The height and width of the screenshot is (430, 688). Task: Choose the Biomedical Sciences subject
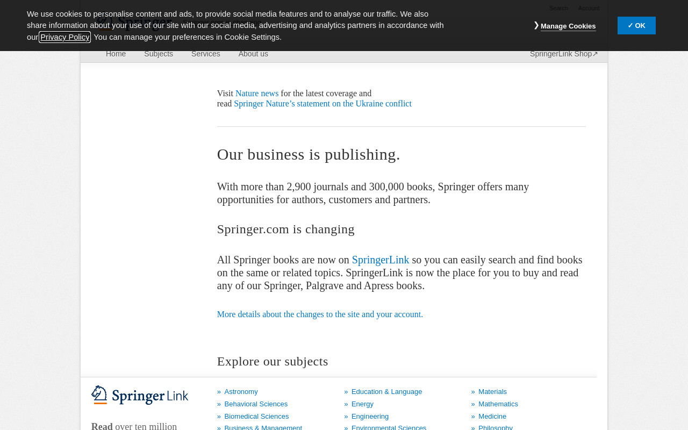point(256,417)
